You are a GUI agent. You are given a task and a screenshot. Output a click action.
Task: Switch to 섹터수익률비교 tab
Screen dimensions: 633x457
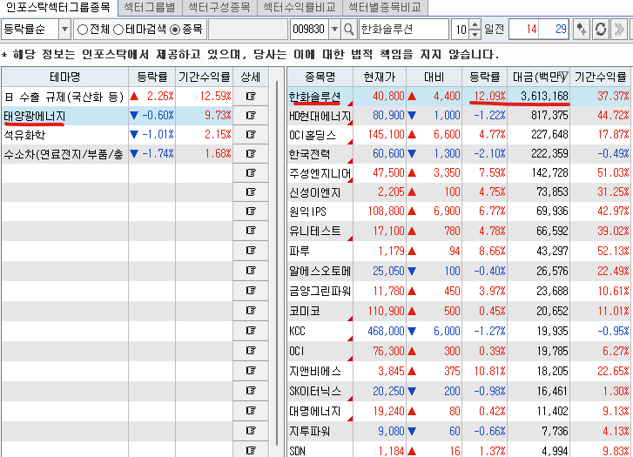pos(300,7)
